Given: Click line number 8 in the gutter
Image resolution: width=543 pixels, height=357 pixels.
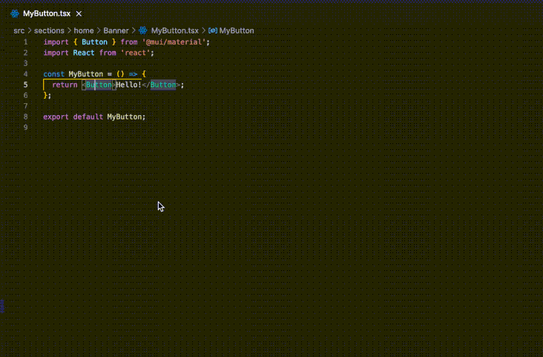Looking at the screenshot, I should [x=25, y=117].
